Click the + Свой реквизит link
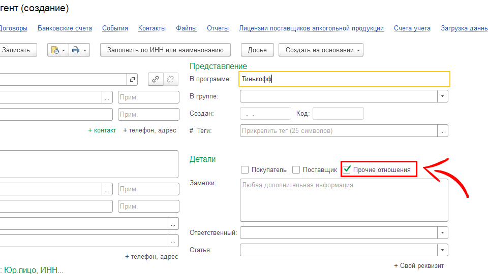The height and width of the screenshot is (274, 488). point(418,266)
